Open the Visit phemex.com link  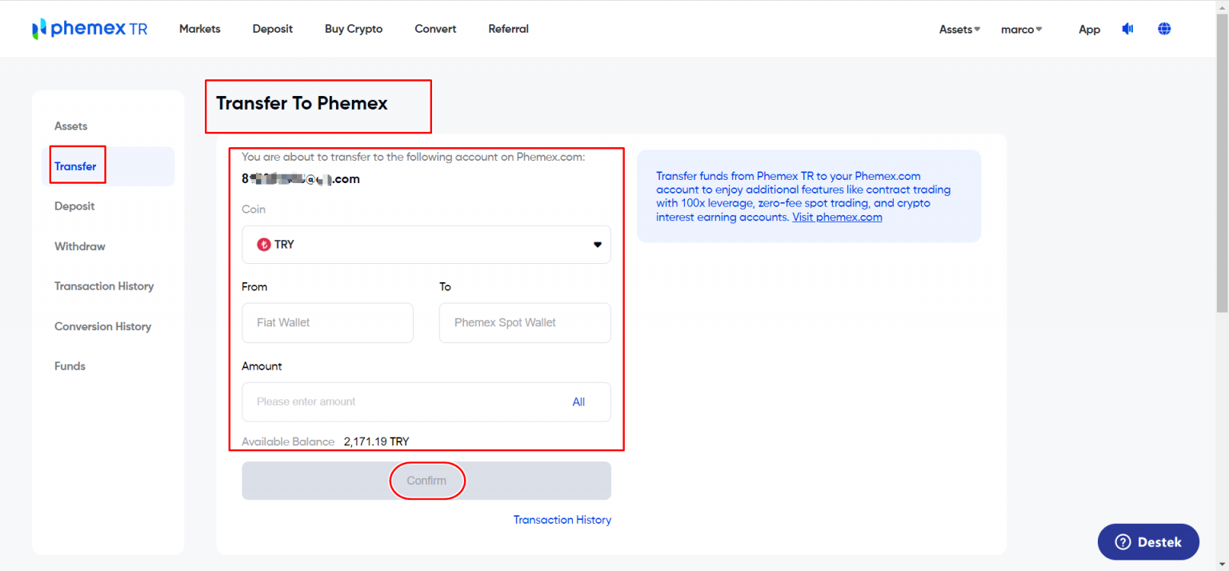(837, 217)
